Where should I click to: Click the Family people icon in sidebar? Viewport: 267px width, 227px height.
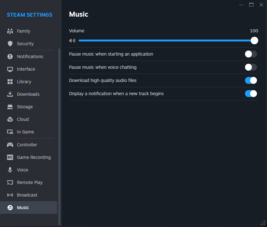point(10,31)
